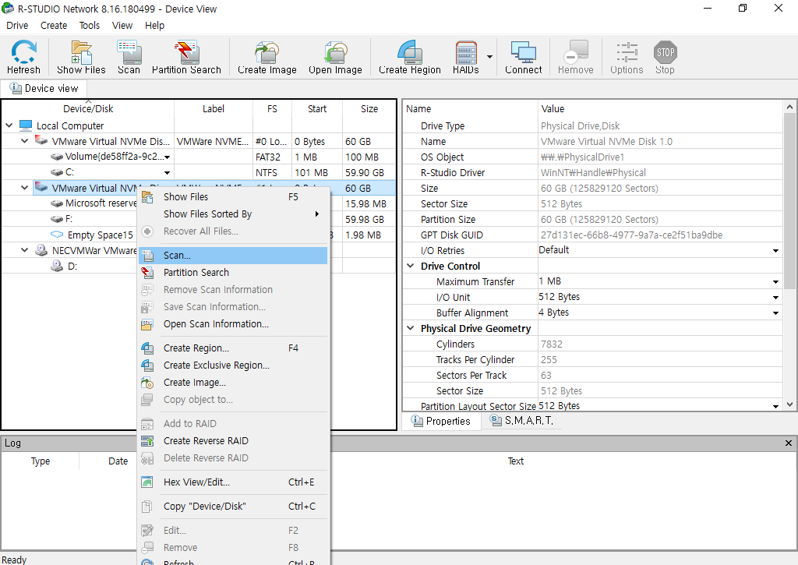
Task: Choose Create Region... in the context menu
Action: coord(233,348)
